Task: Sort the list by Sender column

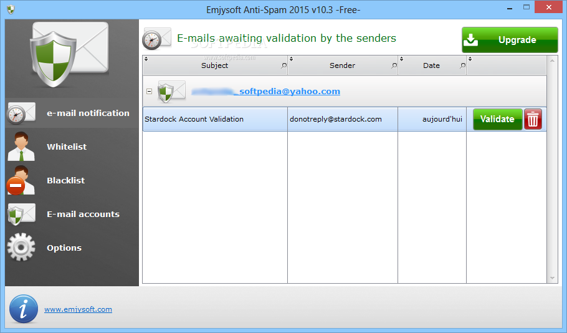Action: point(342,65)
